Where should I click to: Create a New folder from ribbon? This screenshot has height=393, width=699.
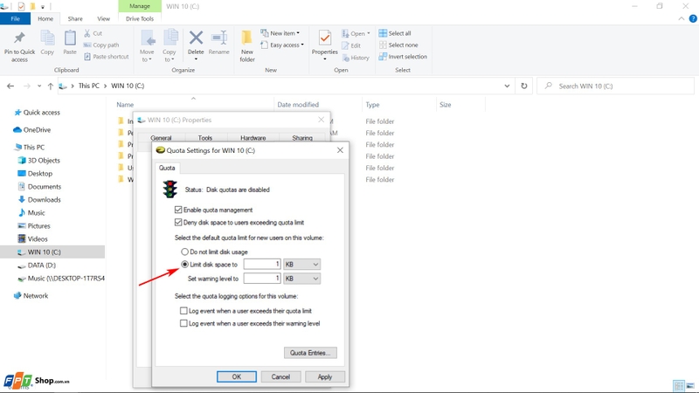(x=247, y=45)
